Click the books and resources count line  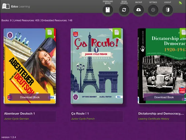click(x=37, y=20)
